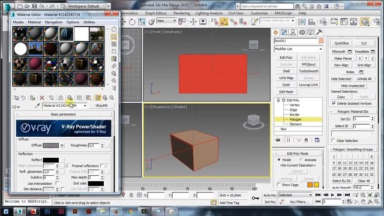This screenshot has height=216, width=384.
Task: Click the Diffuse gray color swatch
Action: pyautogui.click(x=50, y=145)
